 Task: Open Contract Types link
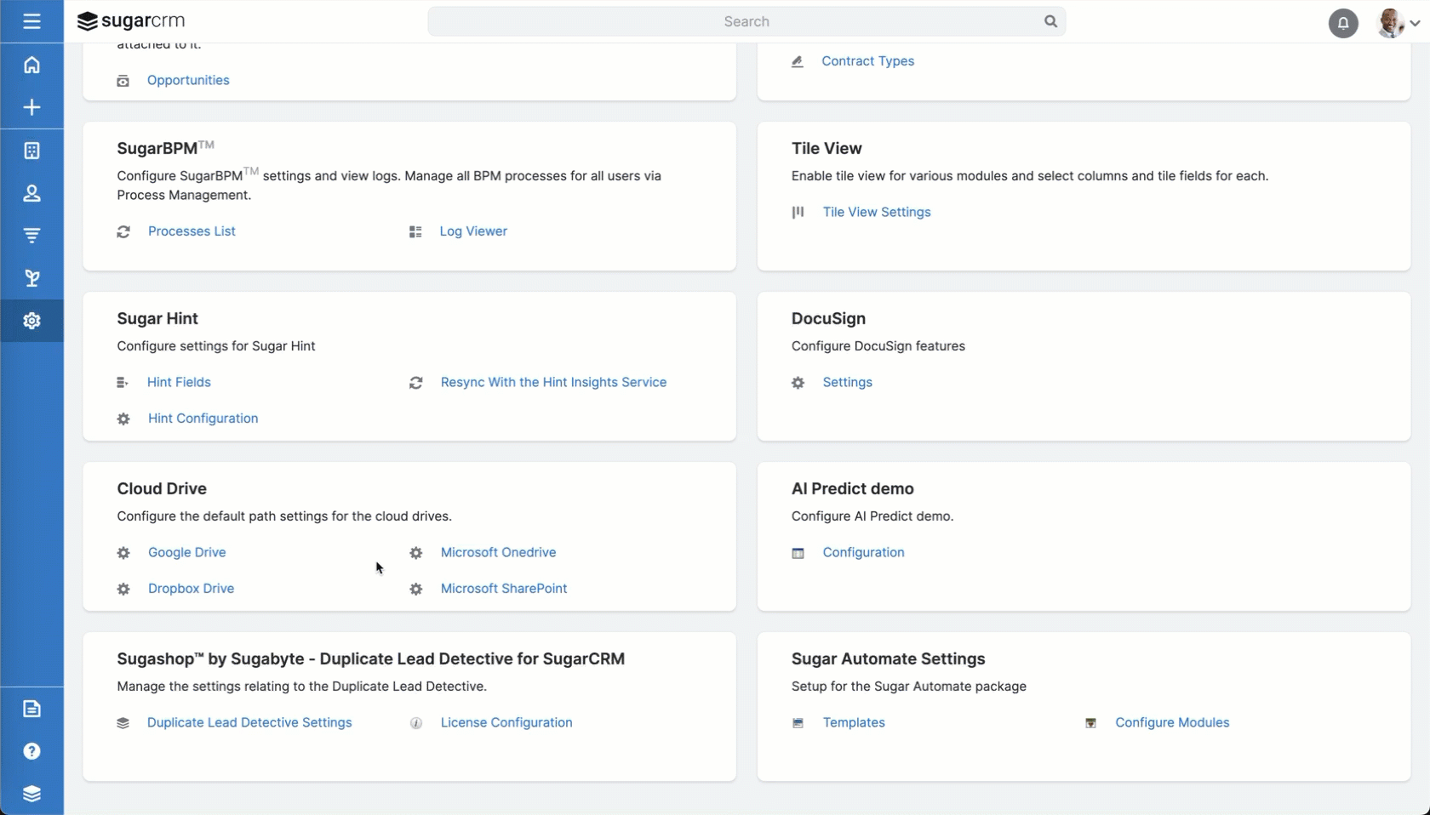pyautogui.click(x=867, y=61)
